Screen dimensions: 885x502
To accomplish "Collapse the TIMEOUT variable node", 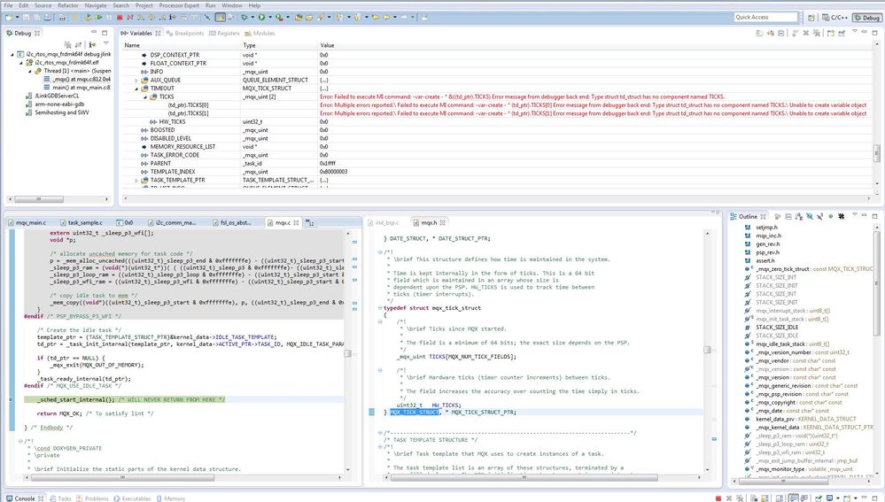I will 136,89.
